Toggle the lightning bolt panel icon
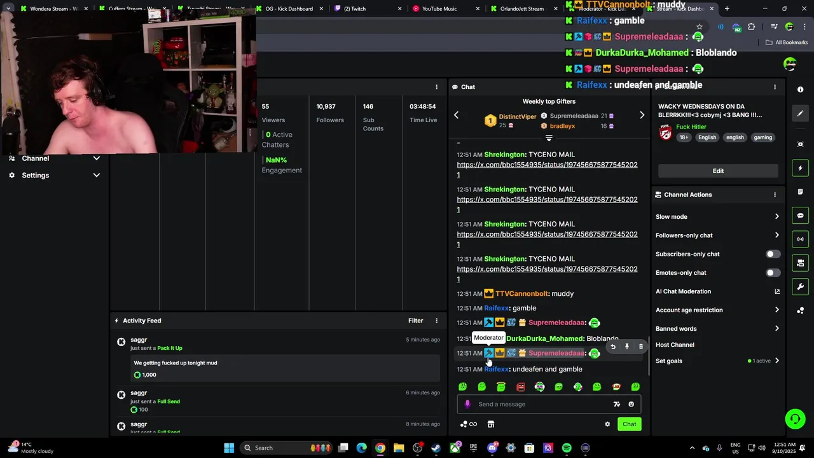This screenshot has width=814, height=458. pos(801,168)
